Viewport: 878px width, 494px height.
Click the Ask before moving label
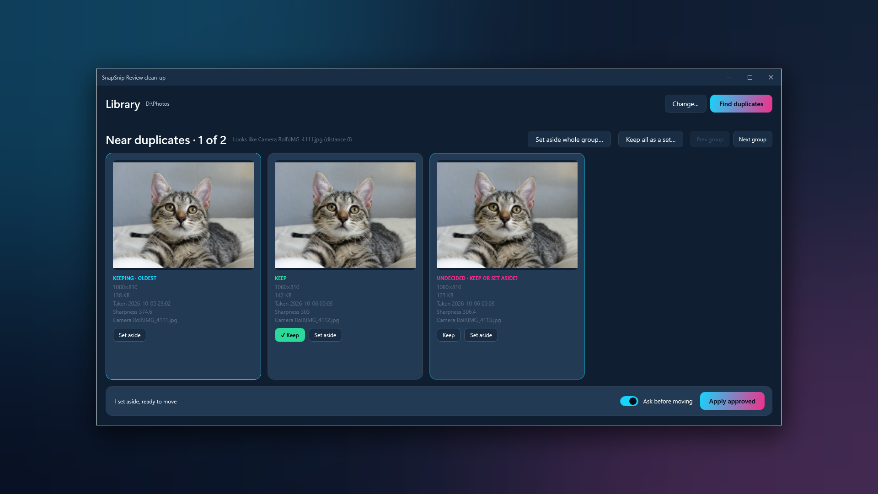(668, 401)
